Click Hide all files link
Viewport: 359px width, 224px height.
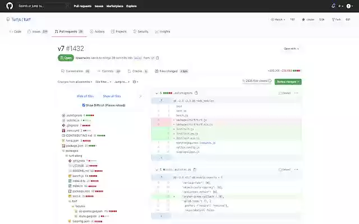tap(85, 96)
